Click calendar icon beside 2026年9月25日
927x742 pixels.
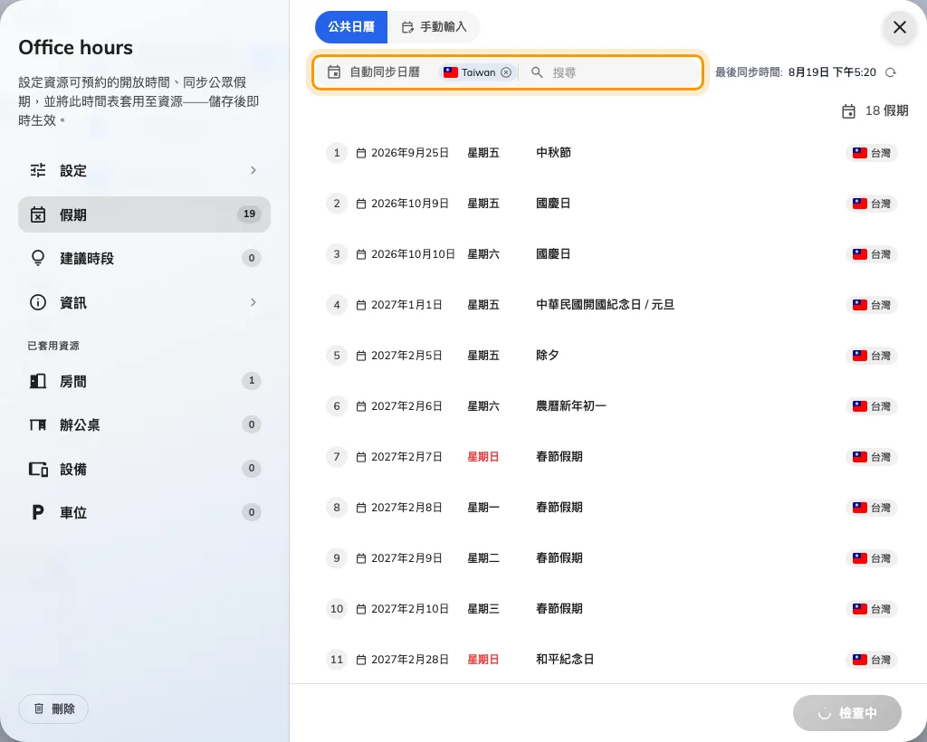(360, 153)
